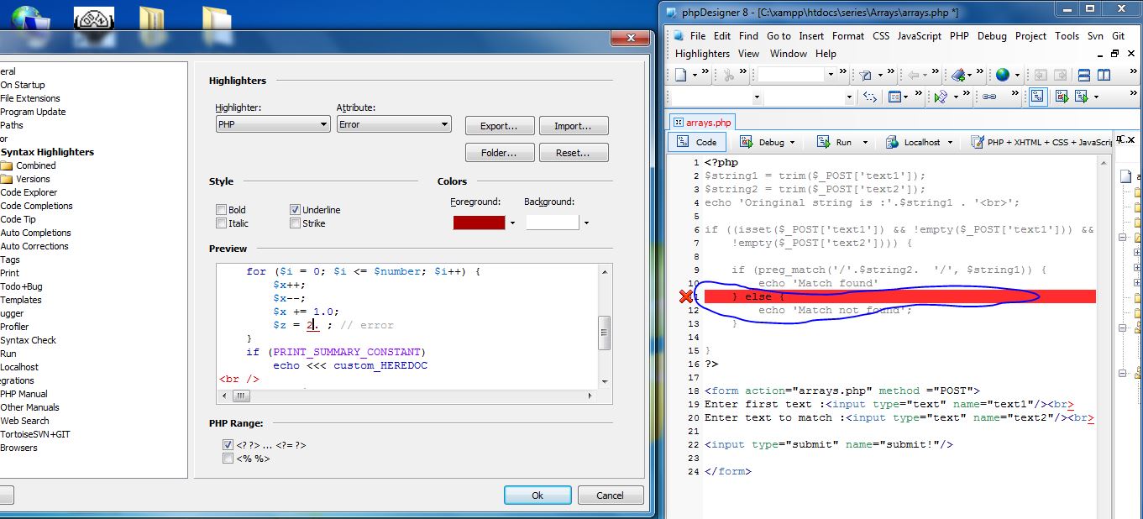This screenshot has width=1143, height=519.
Task: Click the globe browser preview icon
Action: click(x=1002, y=75)
